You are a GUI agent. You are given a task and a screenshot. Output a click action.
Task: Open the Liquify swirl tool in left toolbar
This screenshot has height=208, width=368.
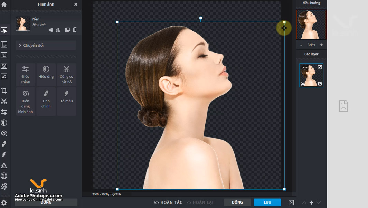point(4,133)
